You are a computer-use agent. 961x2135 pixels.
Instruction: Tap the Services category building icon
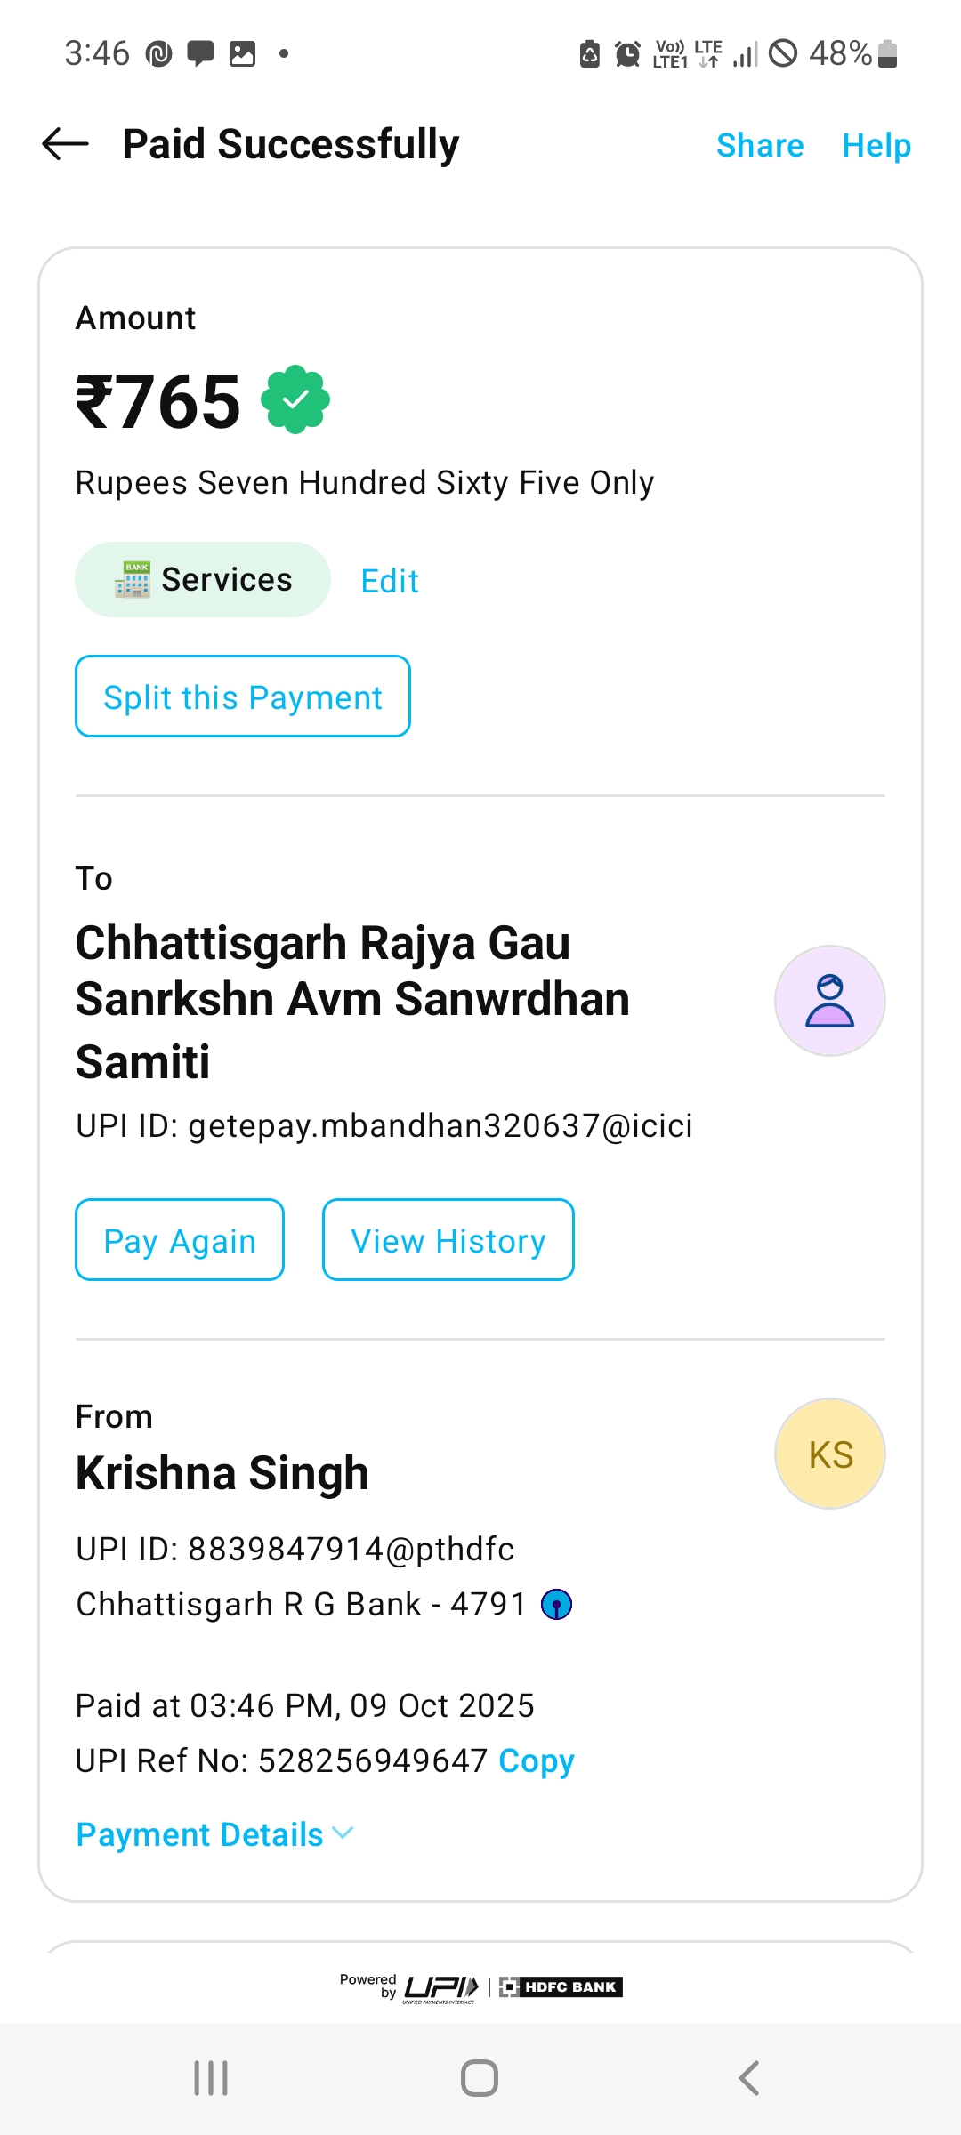click(x=133, y=580)
